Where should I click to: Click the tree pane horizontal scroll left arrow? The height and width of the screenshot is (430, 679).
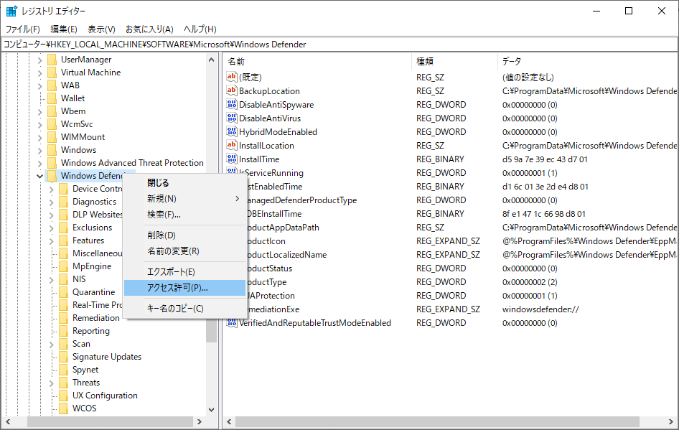(8, 421)
